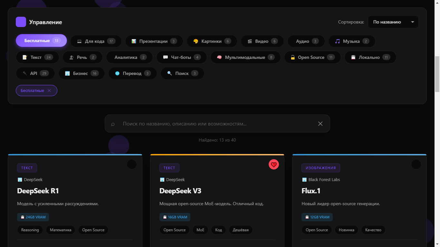Clear the search field with the X icon
440x247 pixels.
pyautogui.click(x=320, y=123)
